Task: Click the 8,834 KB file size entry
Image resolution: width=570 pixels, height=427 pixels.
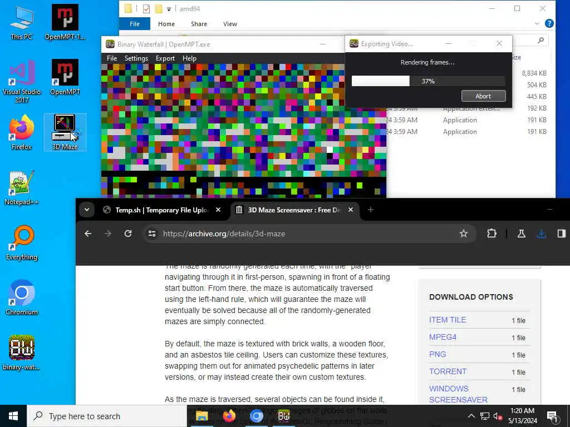Action: pos(534,73)
